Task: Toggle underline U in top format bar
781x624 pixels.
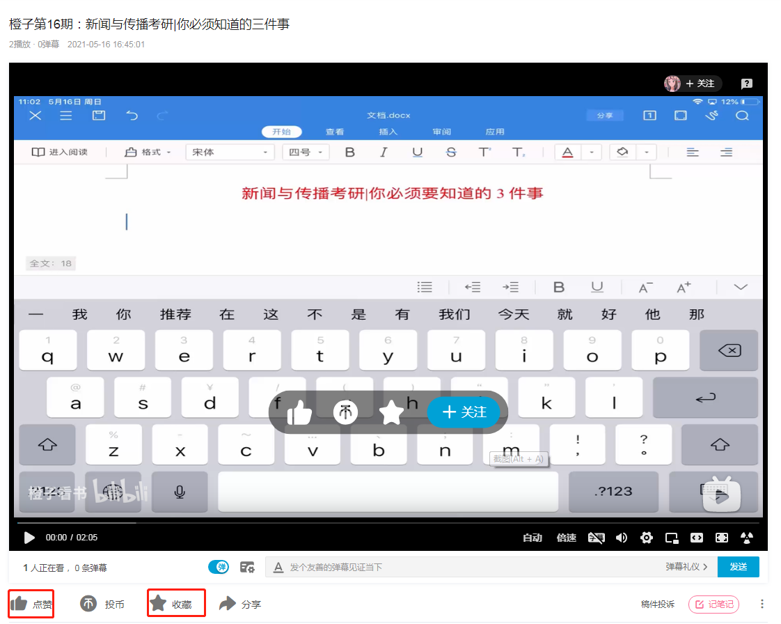Action: [418, 152]
